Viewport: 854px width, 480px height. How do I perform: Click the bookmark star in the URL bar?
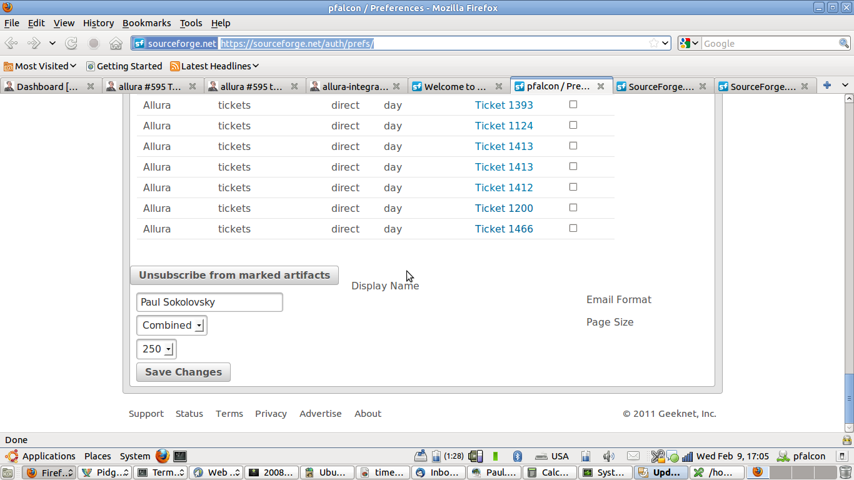(653, 43)
